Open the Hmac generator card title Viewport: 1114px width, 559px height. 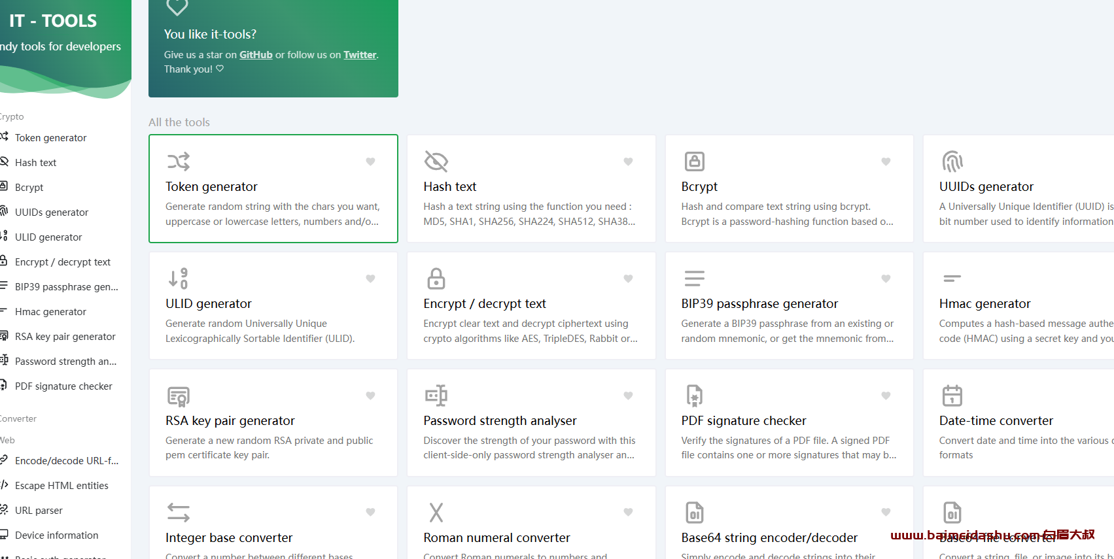[x=984, y=303]
